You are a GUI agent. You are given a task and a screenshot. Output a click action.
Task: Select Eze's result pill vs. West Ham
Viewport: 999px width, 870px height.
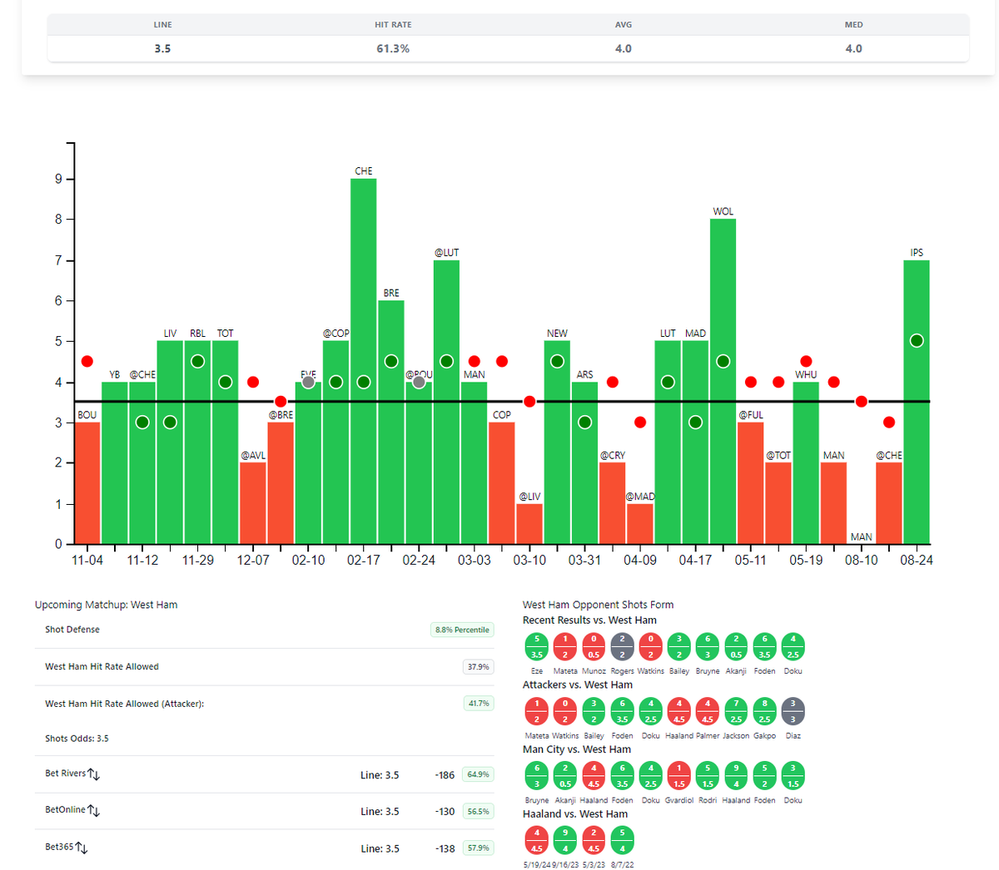tap(537, 647)
